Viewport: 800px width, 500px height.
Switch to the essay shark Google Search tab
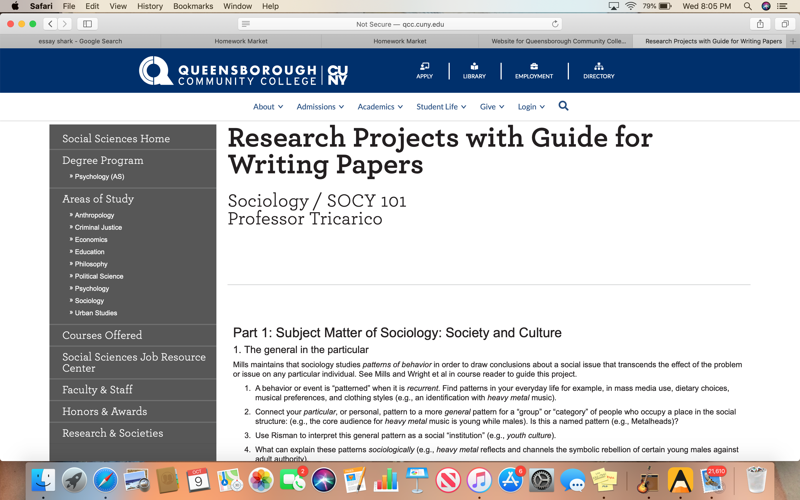(x=80, y=41)
